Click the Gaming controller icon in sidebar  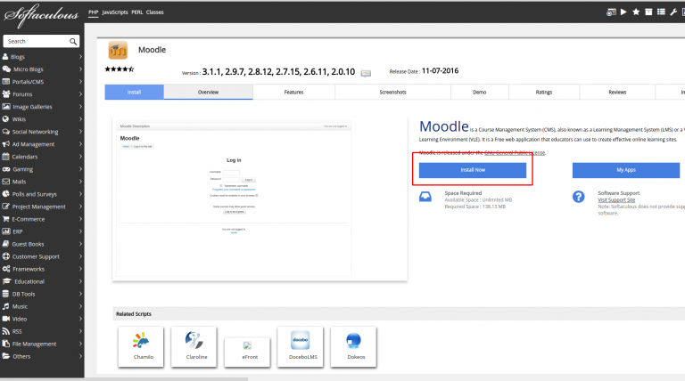coord(6,169)
